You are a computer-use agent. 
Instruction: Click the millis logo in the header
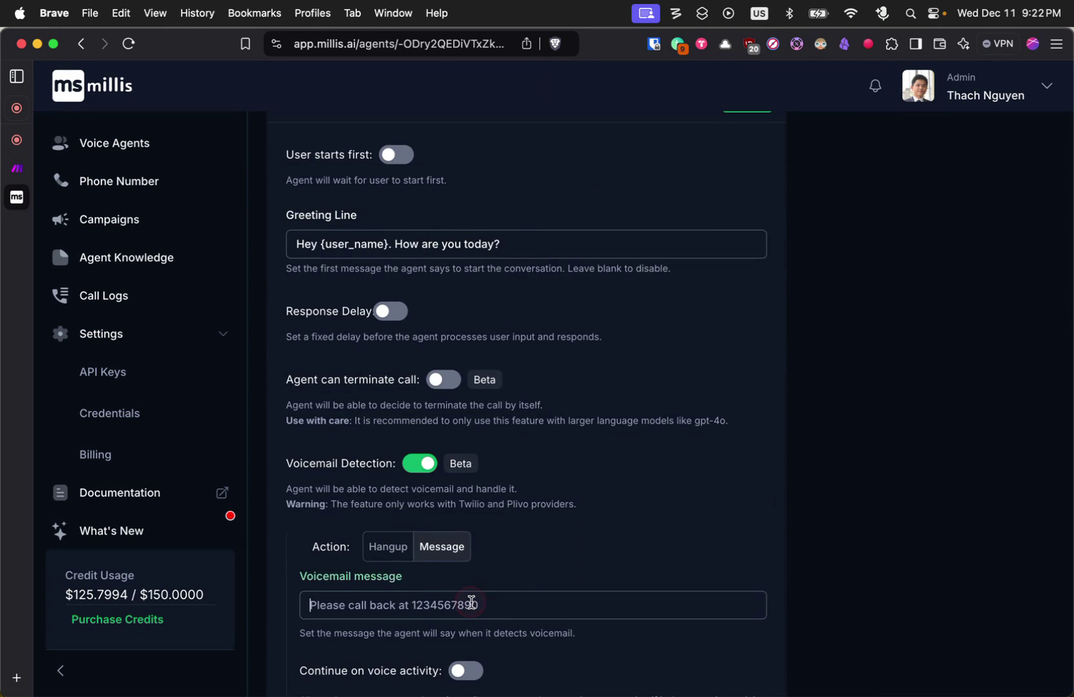pyautogui.click(x=92, y=85)
